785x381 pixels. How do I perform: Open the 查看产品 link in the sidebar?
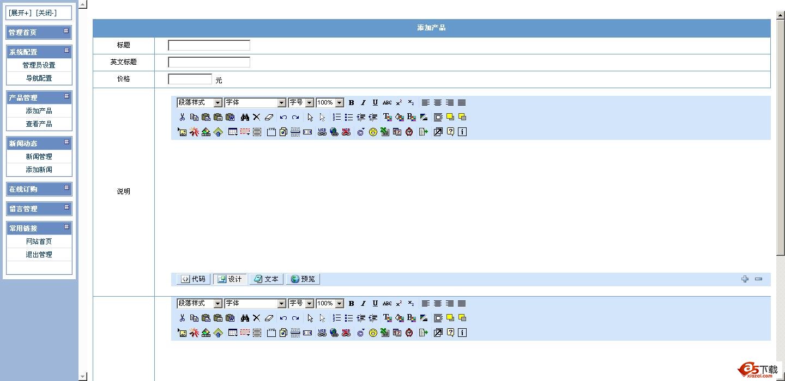pyautogui.click(x=39, y=124)
